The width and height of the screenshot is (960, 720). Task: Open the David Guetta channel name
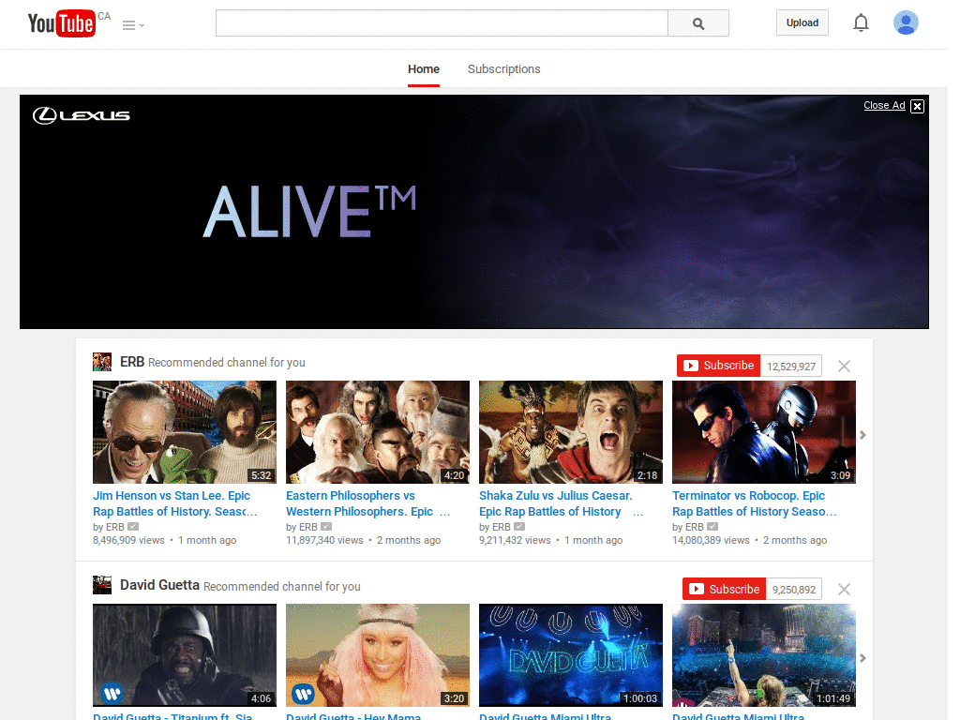[159, 585]
